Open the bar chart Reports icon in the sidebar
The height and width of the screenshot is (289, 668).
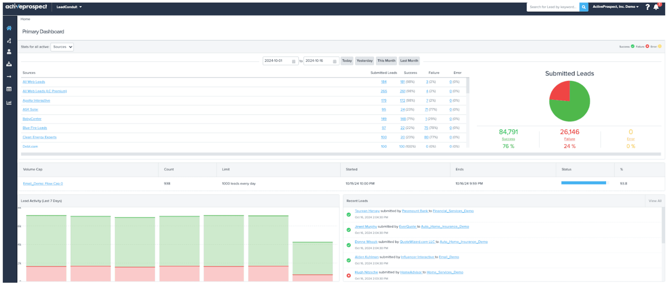pyautogui.click(x=9, y=103)
